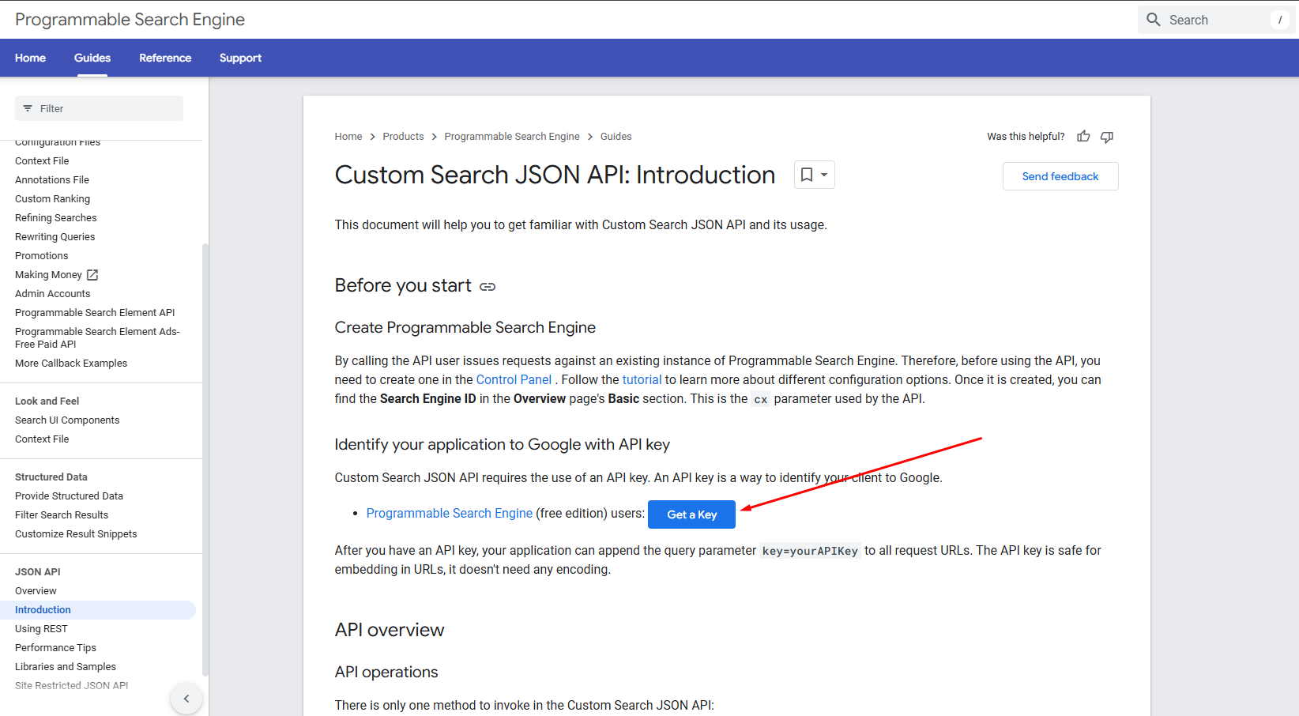1299x716 pixels.
Task: Click the search magnifier icon
Action: pos(1154,20)
